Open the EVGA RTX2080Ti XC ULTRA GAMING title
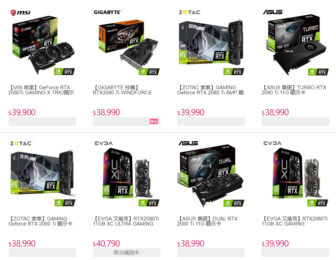Image resolution: width=336 pixels, height=260 pixels. tap(126, 221)
